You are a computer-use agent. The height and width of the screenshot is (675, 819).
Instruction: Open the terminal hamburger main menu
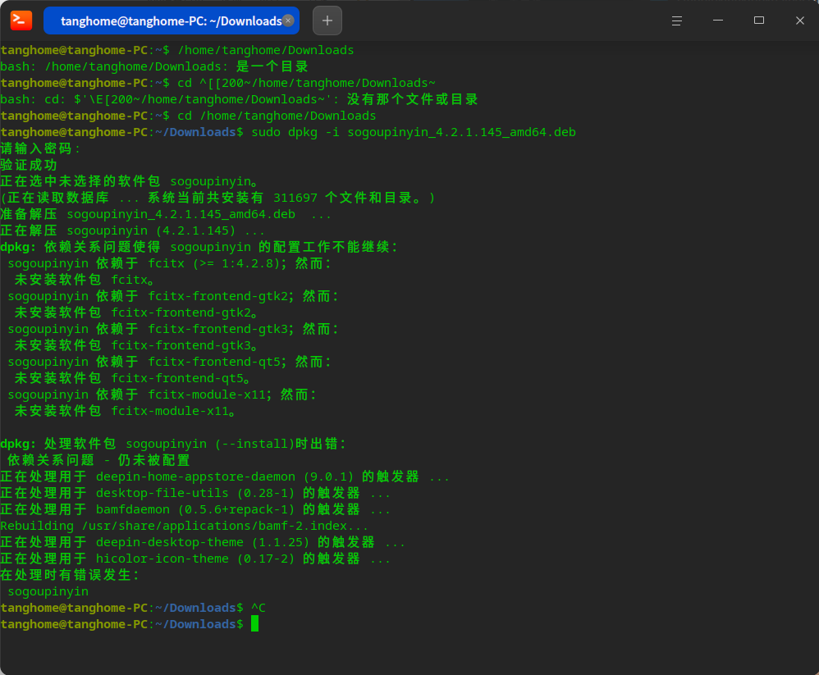676,21
